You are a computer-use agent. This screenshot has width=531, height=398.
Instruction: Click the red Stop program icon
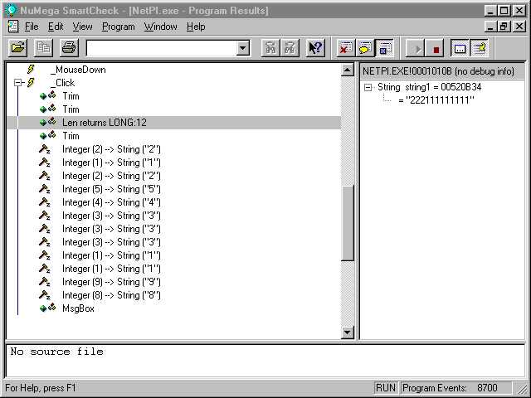(x=435, y=48)
